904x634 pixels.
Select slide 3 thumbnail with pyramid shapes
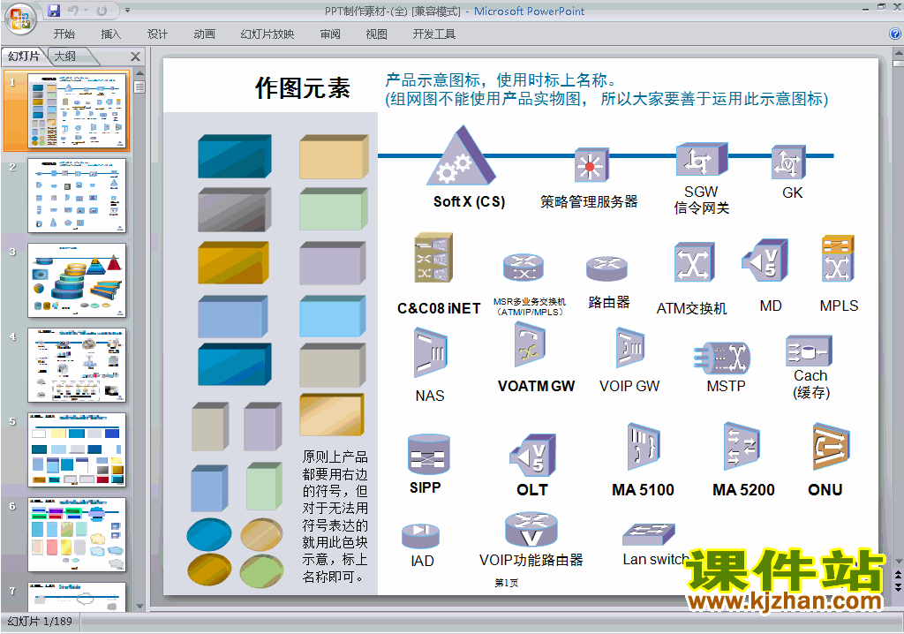tap(77, 281)
